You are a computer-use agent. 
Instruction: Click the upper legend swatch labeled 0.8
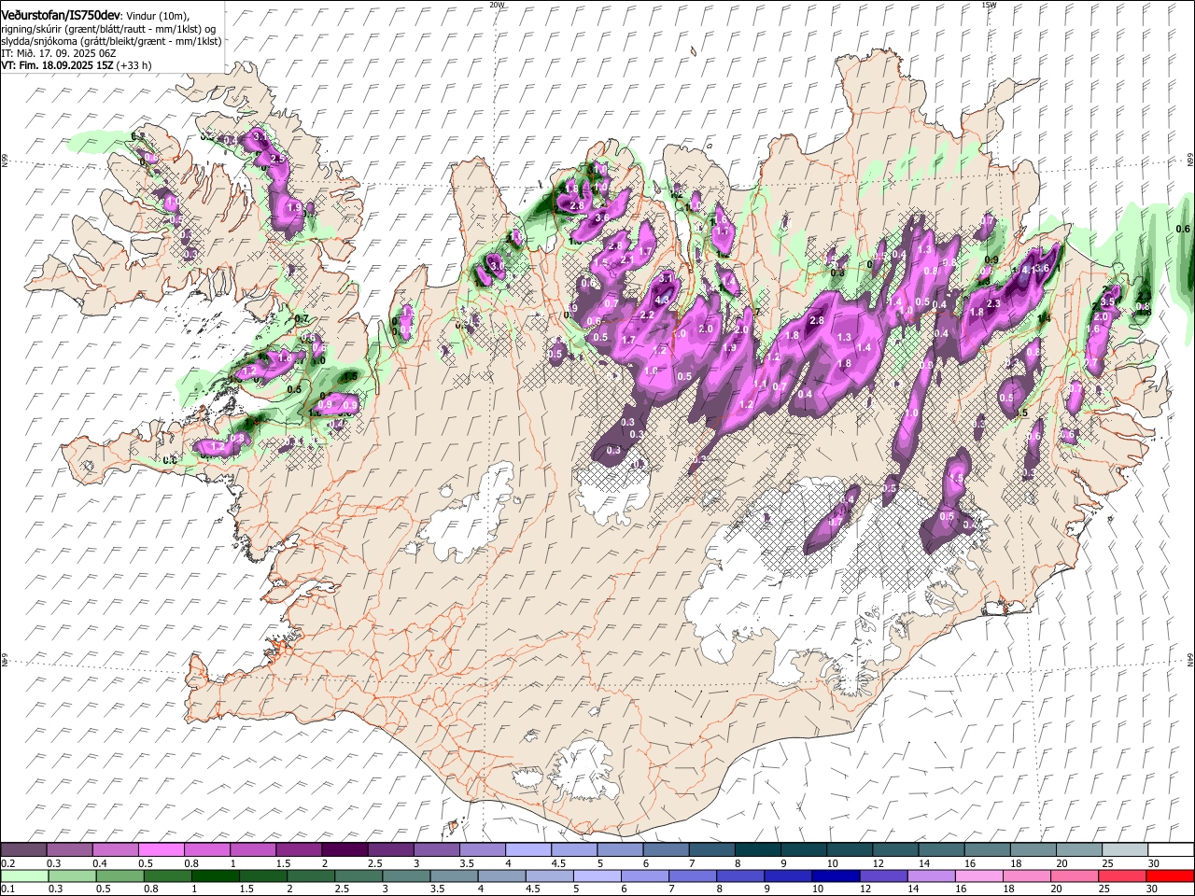(x=207, y=850)
